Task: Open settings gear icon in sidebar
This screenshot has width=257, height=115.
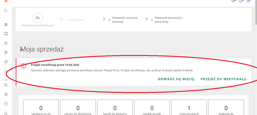Action: click(6, 94)
